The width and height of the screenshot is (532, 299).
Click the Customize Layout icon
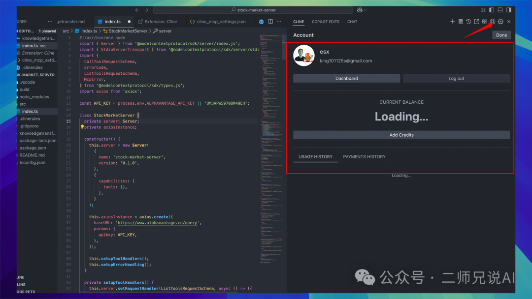(x=483, y=10)
